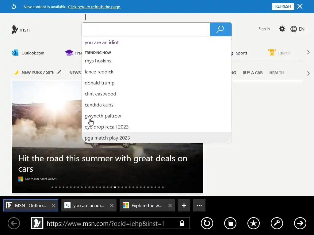Screen dimensions: 314x235
Task: Select EN language label
Action: pos(302,29)
